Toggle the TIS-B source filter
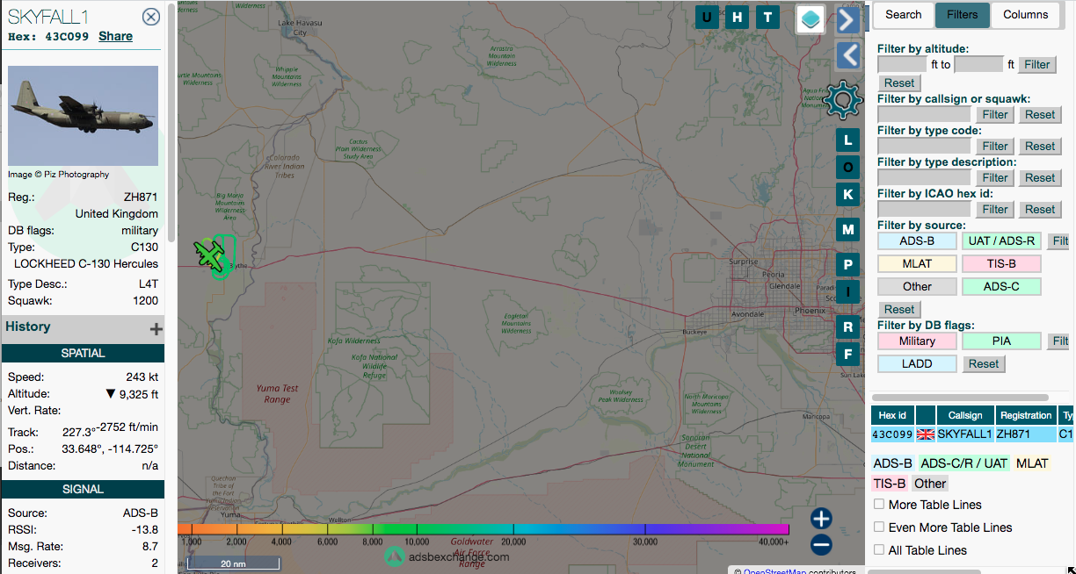This screenshot has width=1076, height=574. click(x=1001, y=263)
